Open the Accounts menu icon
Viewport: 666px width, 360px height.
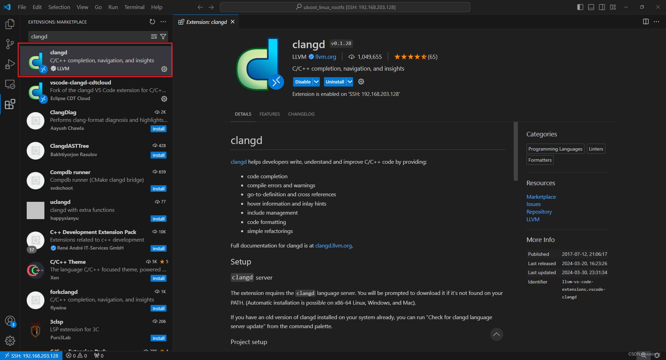tap(10, 321)
